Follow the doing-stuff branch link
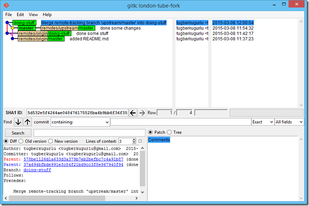The height and width of the screenshot is (206, 309). tap(37, 170)
